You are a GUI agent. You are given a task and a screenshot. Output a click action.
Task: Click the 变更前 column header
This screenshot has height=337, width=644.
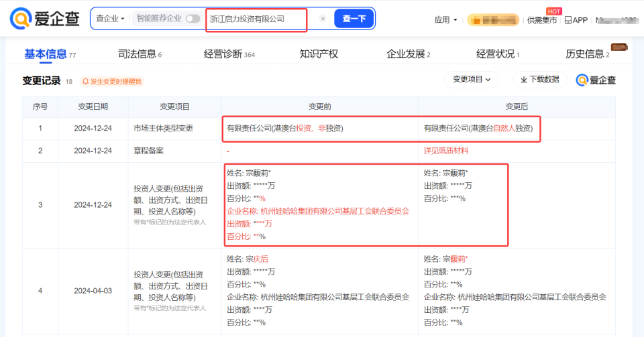click(319, 107)
